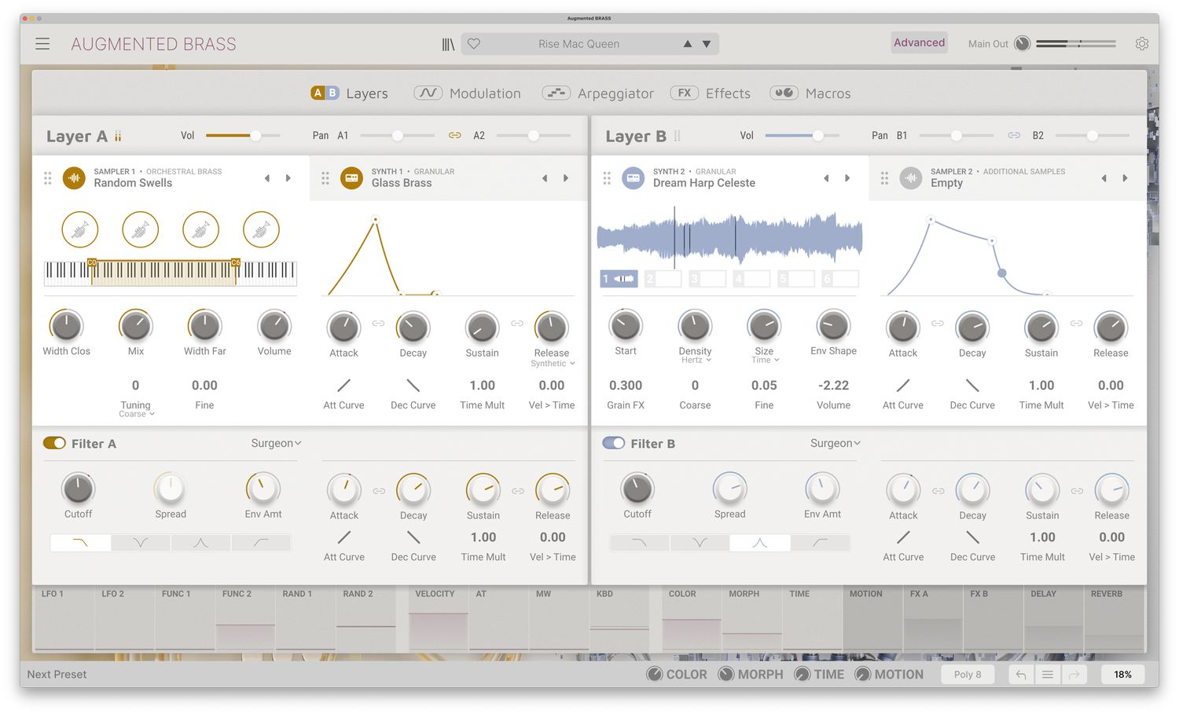
Task: Click the redo arrow in bottom bar
Action: (x=1074, y=674)
